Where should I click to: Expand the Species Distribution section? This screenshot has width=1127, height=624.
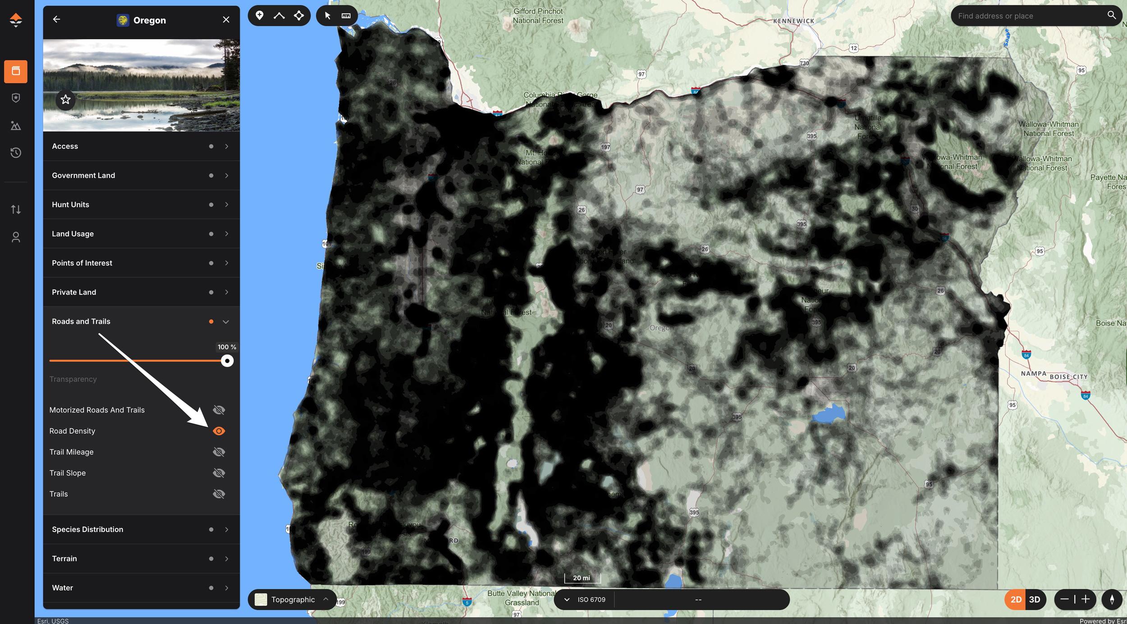(x=226, y=529)
